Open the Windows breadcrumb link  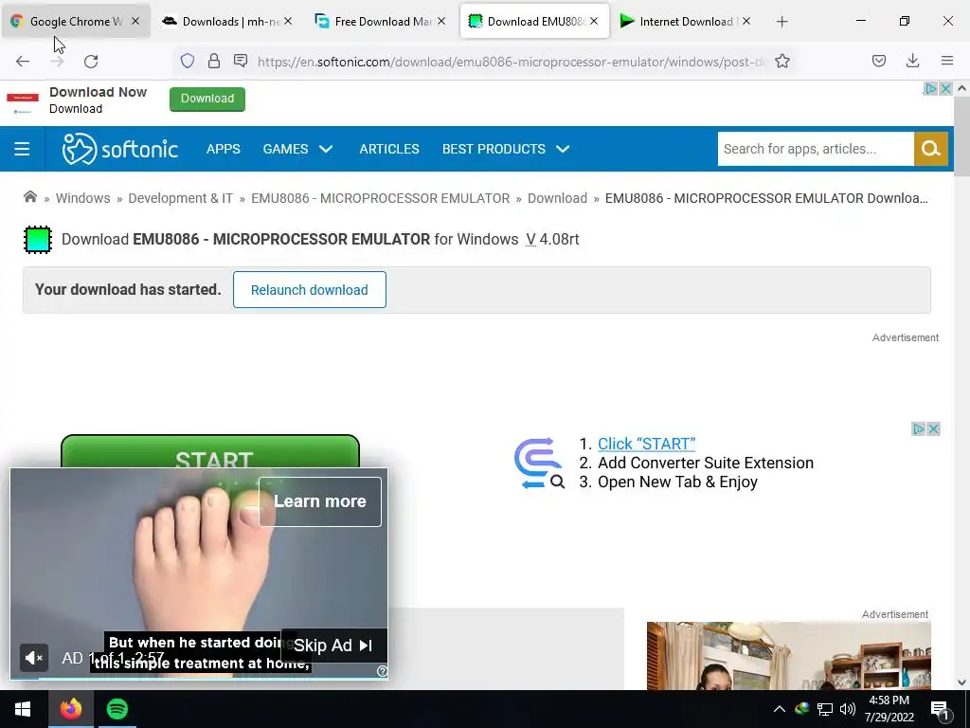83,198
